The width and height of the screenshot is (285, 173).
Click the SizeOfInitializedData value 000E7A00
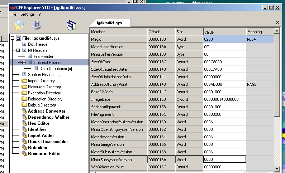click(225, 69)
